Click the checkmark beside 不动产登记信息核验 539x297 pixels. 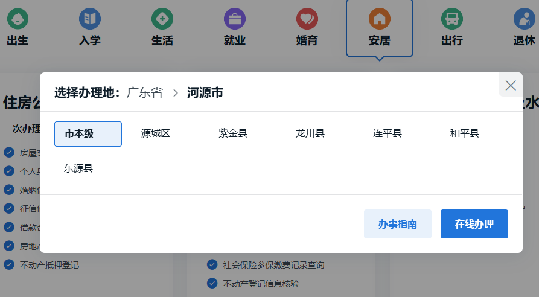[x=212, y=283]
